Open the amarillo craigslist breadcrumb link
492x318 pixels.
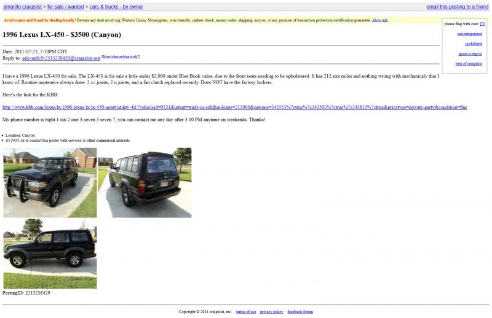coord(23,7)
